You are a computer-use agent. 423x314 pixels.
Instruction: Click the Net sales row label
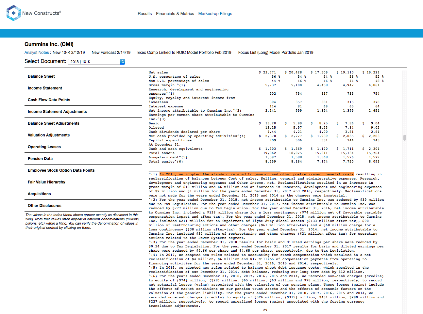click(x=158, y=72)
